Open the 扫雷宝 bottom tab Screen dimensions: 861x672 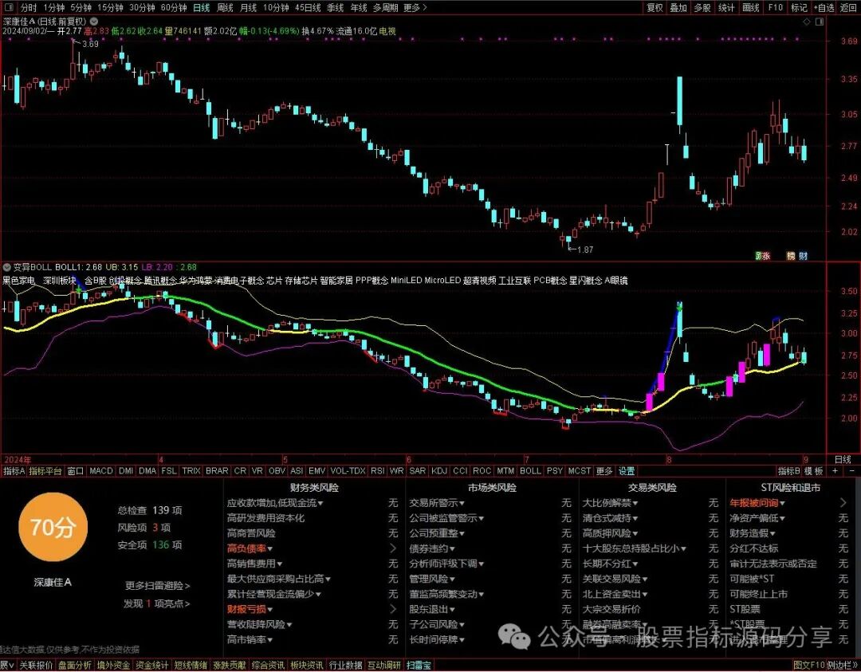coord(419,666)
